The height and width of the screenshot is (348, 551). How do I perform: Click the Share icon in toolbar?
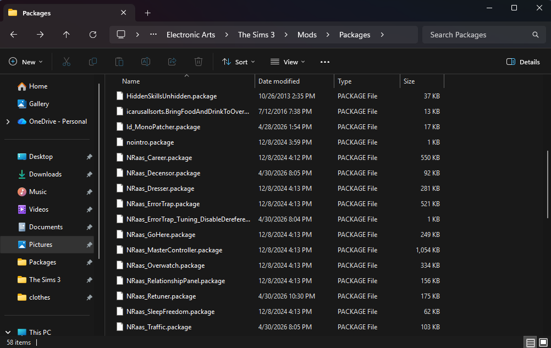(x=172, y=62)
